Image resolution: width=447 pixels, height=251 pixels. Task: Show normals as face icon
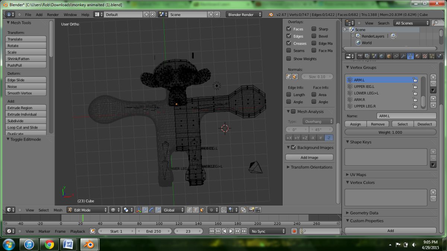295,77
